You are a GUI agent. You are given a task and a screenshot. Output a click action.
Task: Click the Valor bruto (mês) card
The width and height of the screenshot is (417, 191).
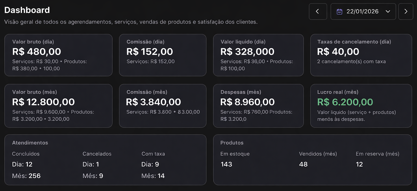coord(58,106)
